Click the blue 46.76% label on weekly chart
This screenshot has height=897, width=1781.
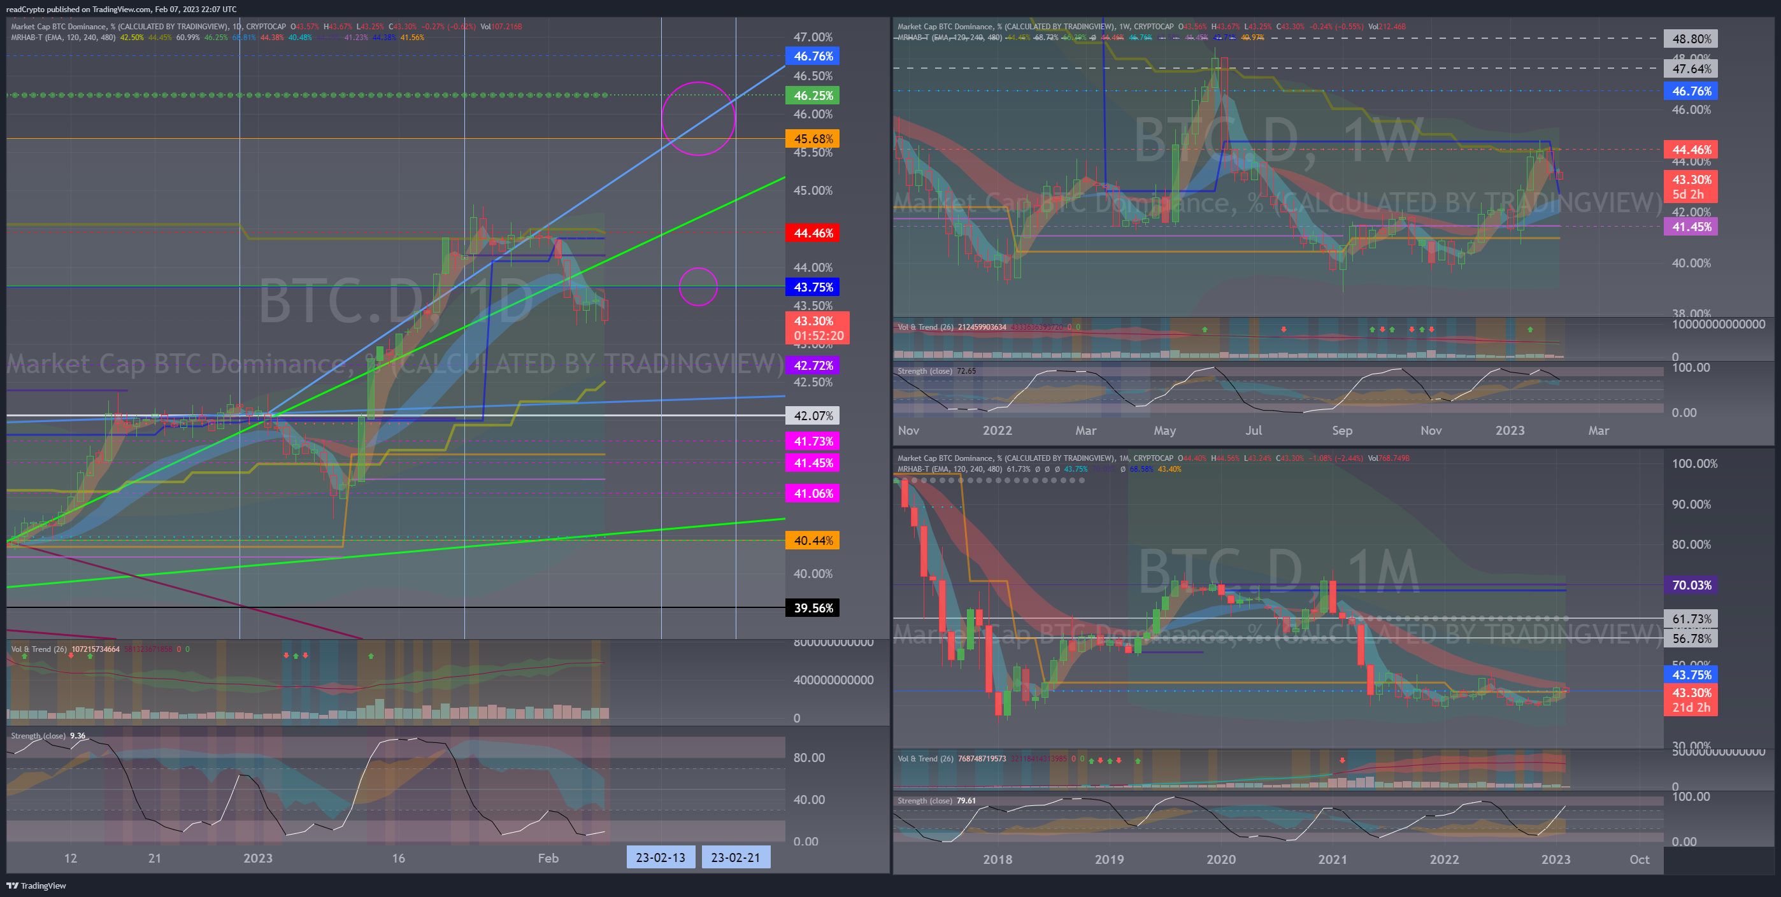(x=1691, y=91)
